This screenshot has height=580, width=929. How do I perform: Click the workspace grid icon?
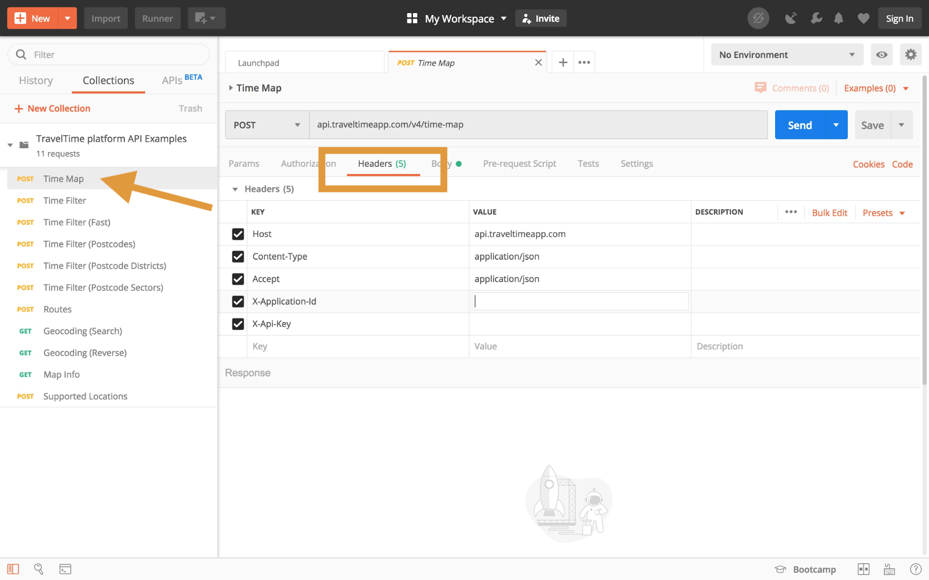[412, 18]
